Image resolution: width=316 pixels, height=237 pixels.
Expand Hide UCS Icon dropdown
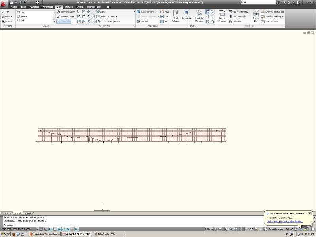[x=116, y=17]
